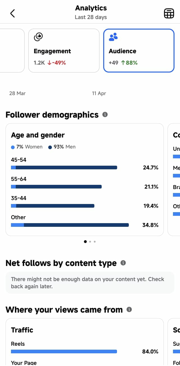Select the Engagement metrics tab
Image resolution: width=180 pixels, height=366 pixels.
pos(64,51)
